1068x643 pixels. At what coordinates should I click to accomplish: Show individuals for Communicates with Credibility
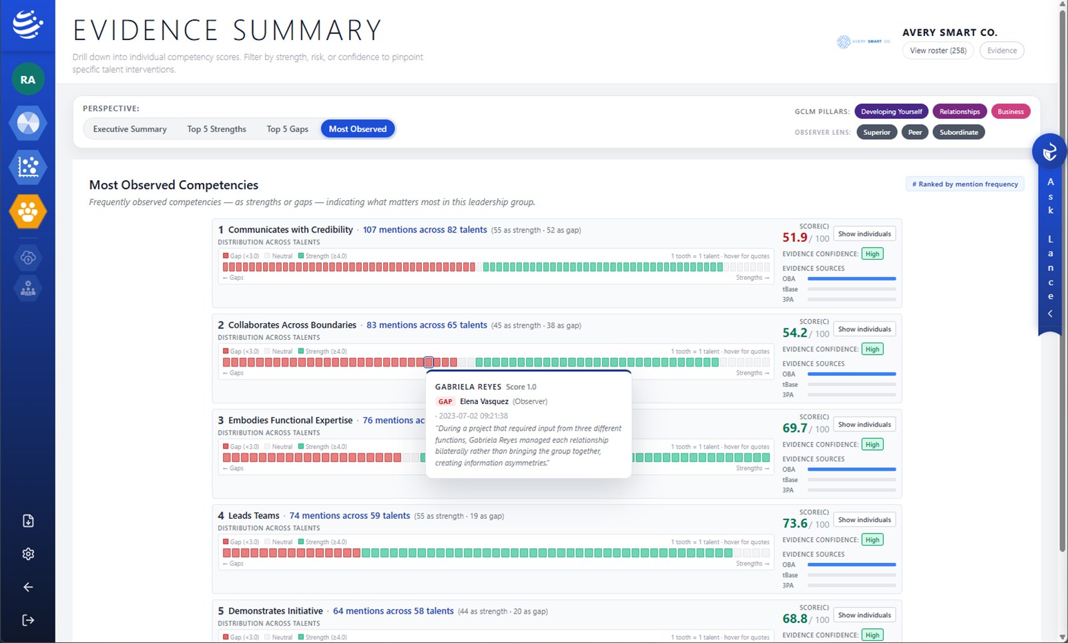pyautogui.click(x=864, y=234)
